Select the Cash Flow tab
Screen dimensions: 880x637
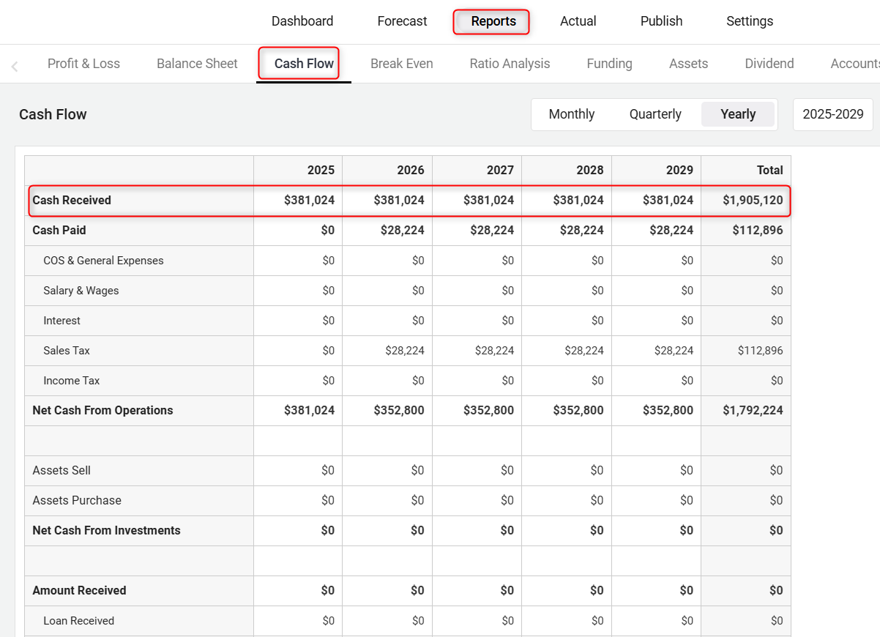click(304, 64)
